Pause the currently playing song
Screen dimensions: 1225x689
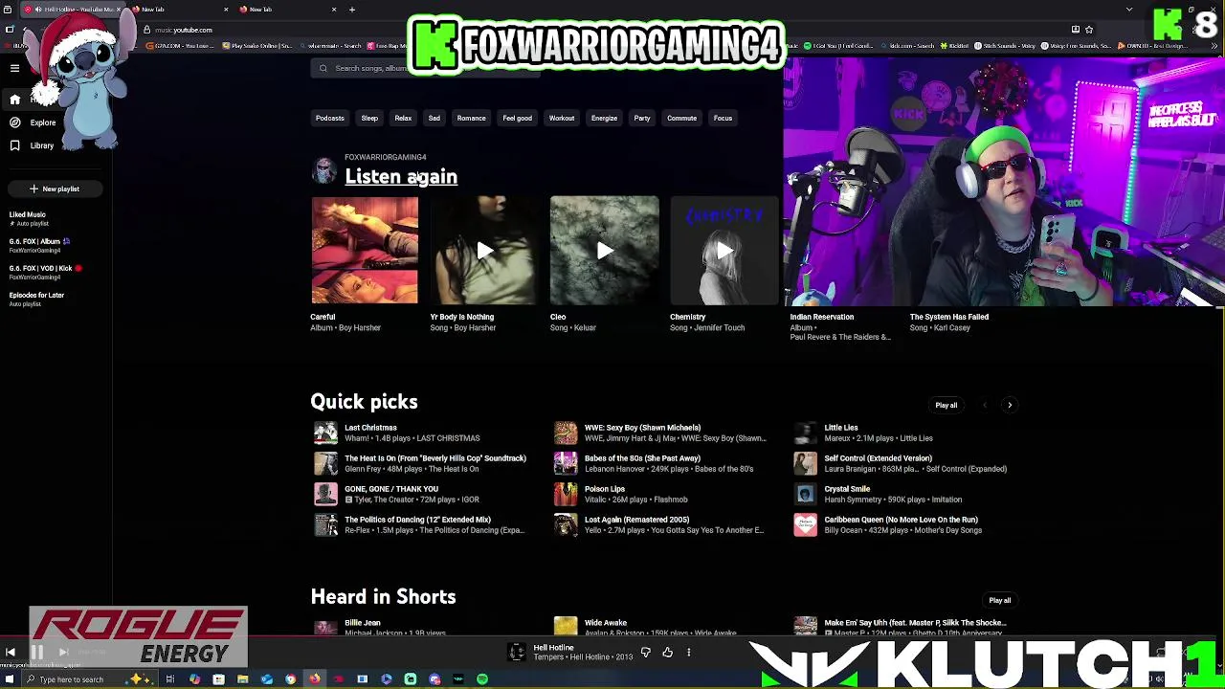pyautogui.click(x=37, y=653)
